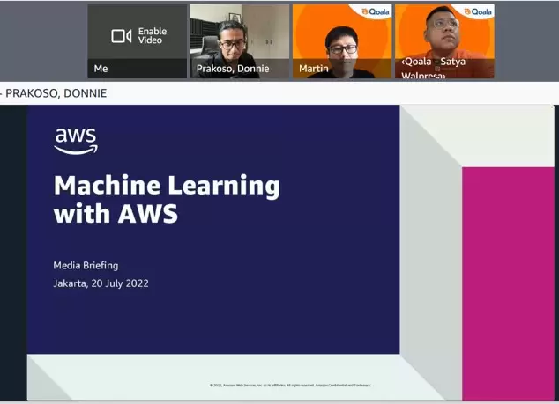This screenshot has height=404, width=559.
Task: Select the Me participant tile name
Action: pos(101,69)
